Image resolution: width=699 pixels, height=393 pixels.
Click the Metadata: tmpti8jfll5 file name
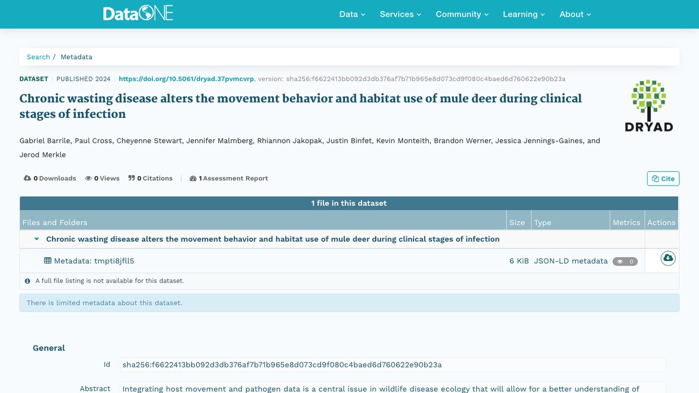pos(94,261)
